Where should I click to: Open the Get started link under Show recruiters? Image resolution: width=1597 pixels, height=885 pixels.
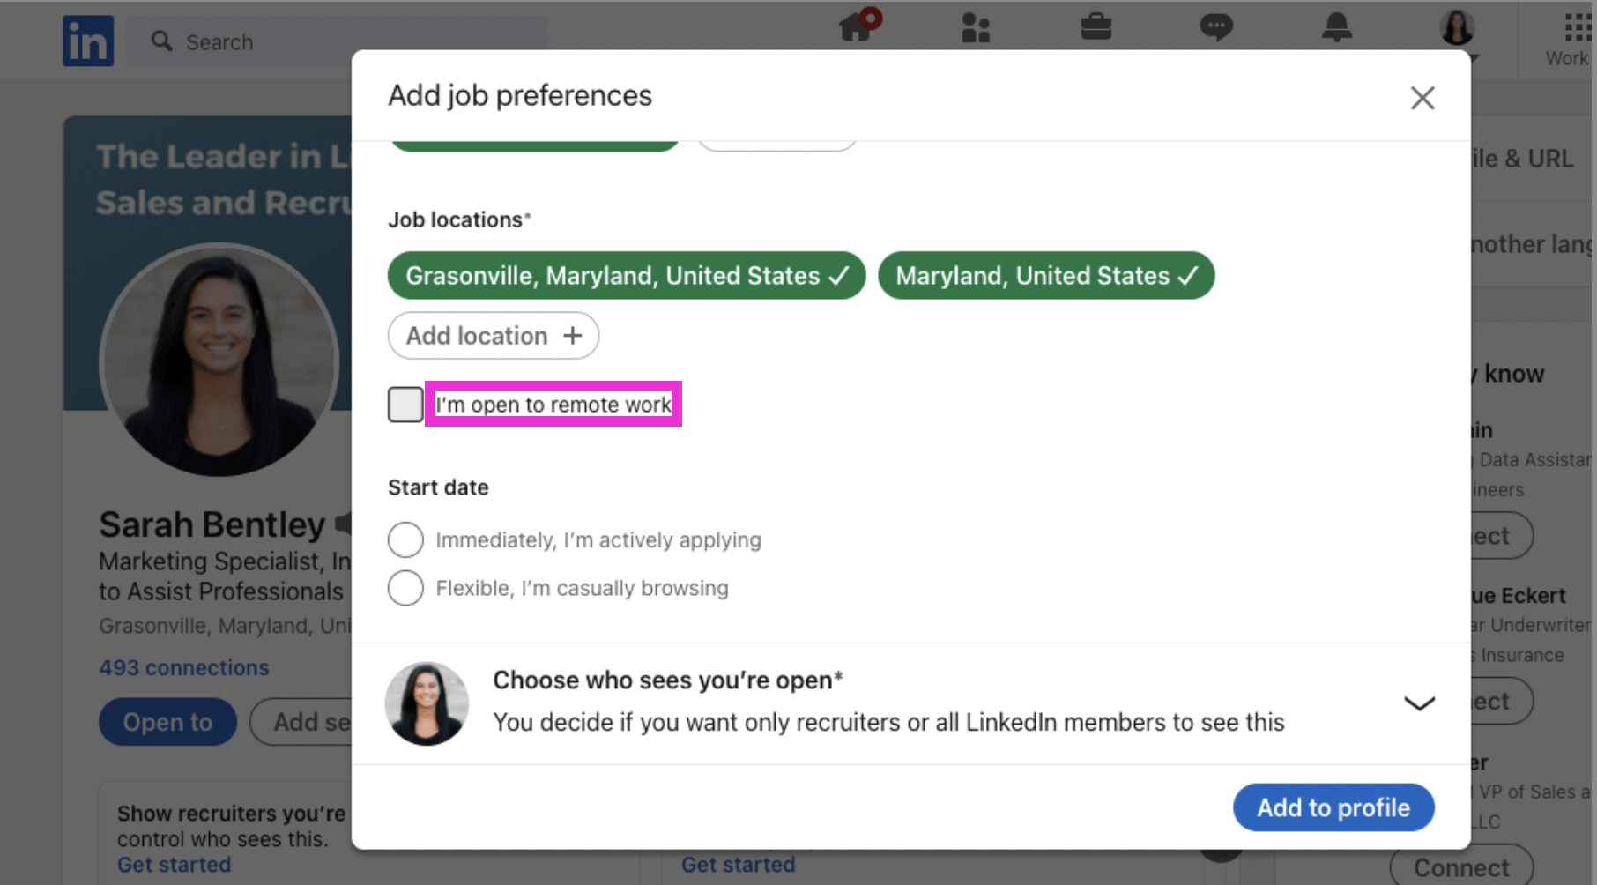click(173, 865)
